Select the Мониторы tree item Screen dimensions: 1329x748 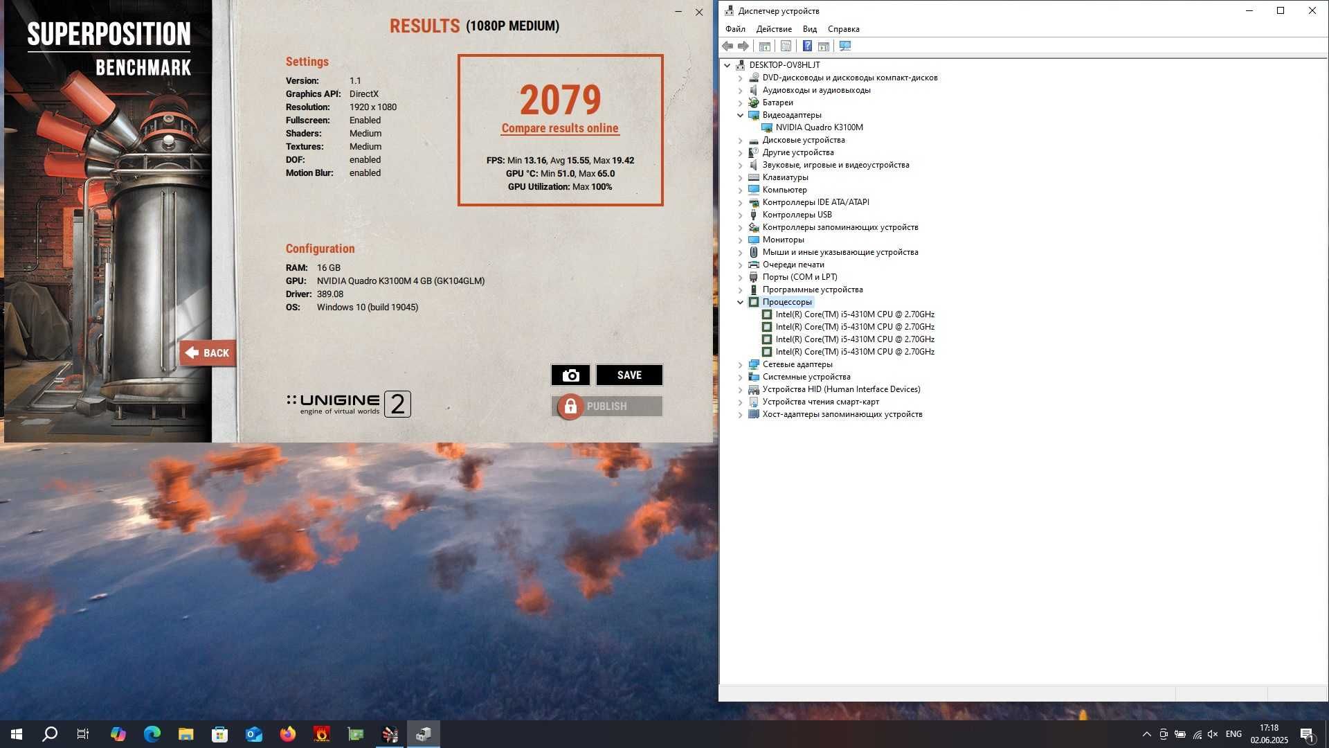783,240
